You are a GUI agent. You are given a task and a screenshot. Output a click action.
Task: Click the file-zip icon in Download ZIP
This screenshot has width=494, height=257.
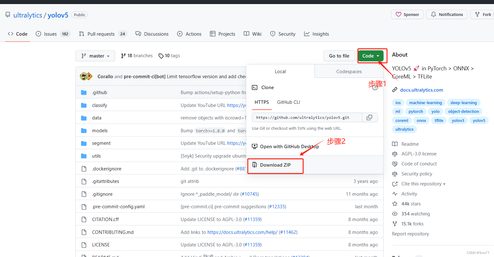[255, 165]
